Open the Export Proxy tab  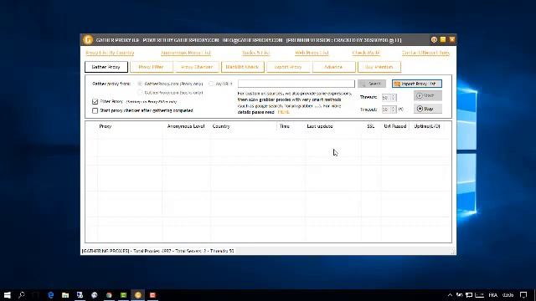(288, 67)
